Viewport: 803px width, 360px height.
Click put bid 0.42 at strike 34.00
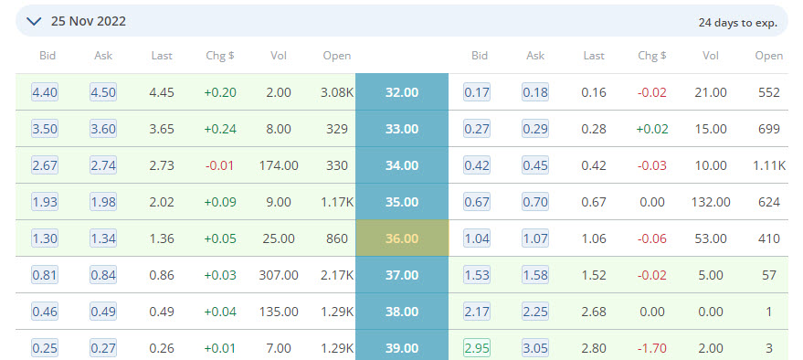(x=477, y=166)
